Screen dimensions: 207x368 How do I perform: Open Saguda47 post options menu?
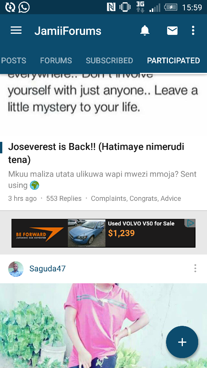(x=195, y=268)
